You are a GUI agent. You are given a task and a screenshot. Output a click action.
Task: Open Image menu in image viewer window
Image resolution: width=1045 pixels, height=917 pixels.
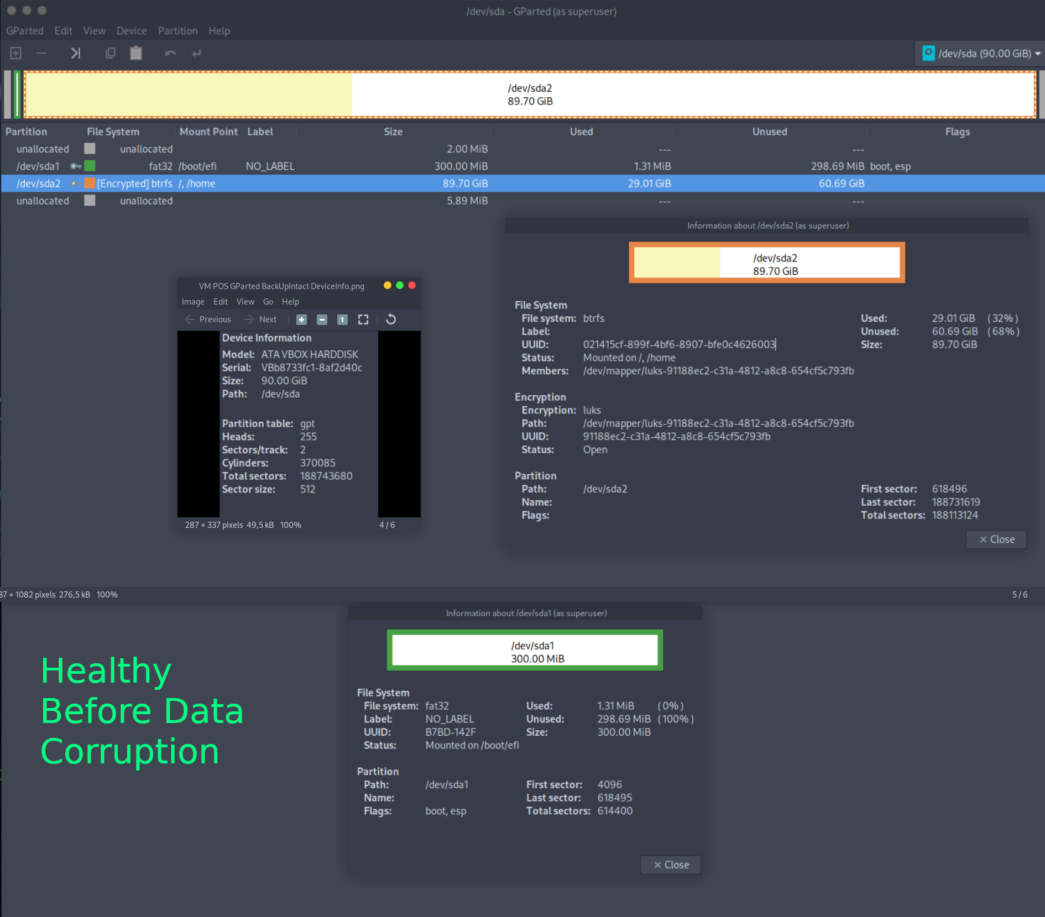point(193,302)
